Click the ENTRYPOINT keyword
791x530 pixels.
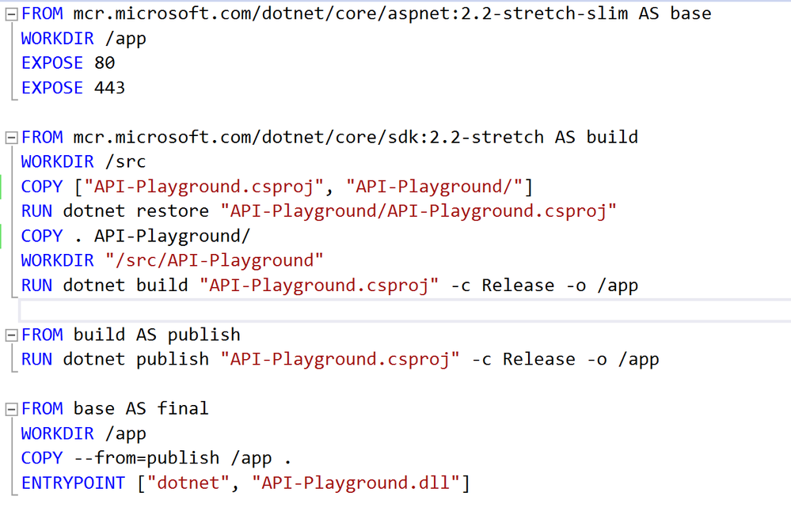pos(73,483)
